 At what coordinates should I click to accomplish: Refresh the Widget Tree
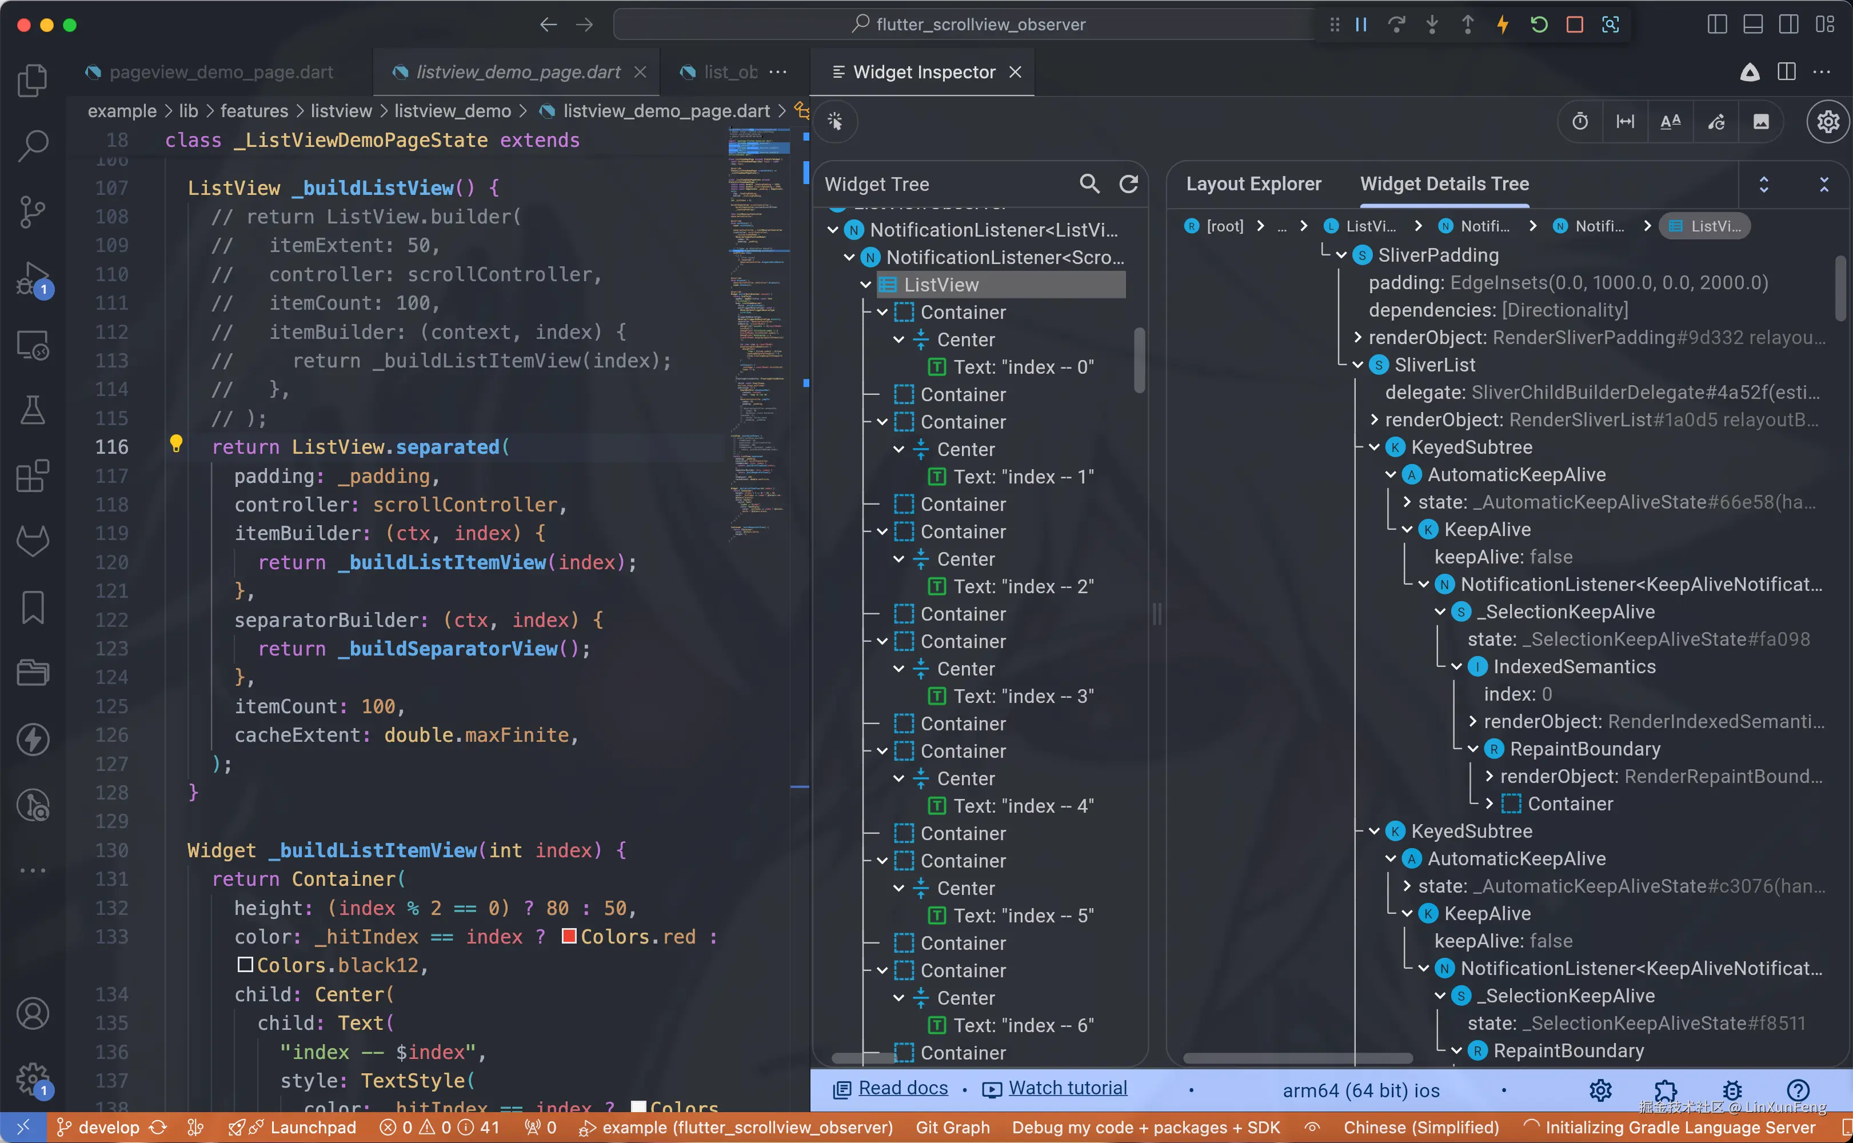[1129, 183]
